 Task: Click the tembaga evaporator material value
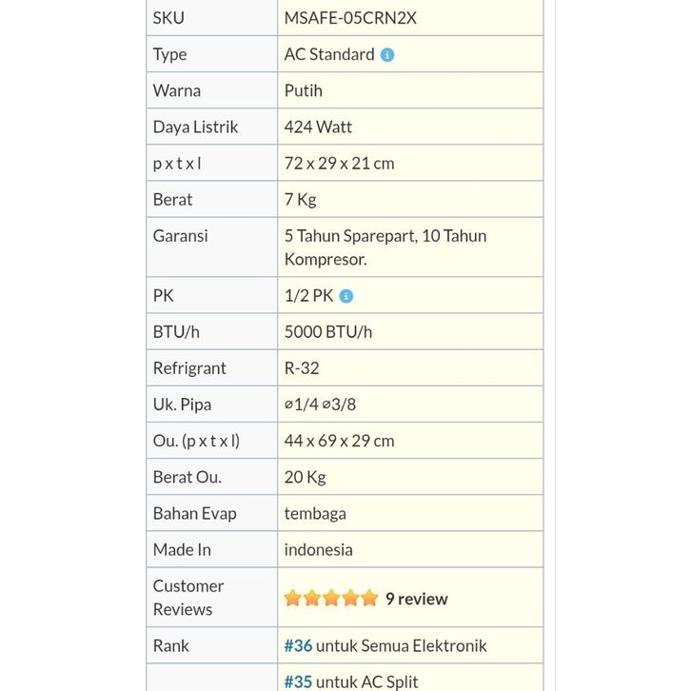(315, 513)
